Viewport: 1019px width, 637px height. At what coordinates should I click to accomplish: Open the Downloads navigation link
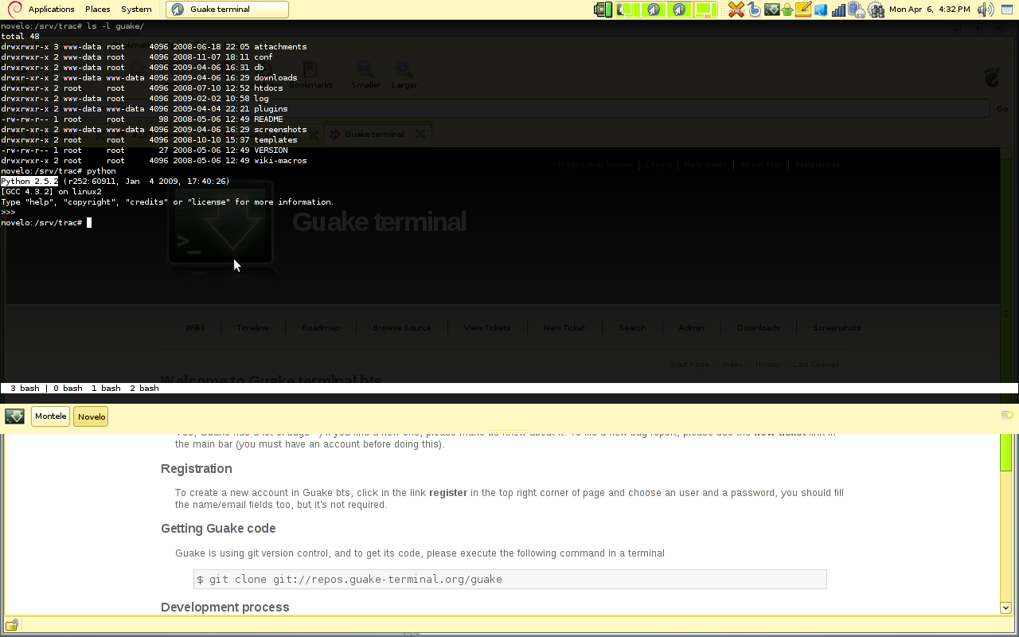758,327
